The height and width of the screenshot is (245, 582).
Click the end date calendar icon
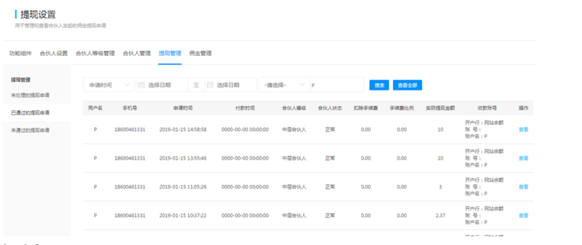click(210, 85)
